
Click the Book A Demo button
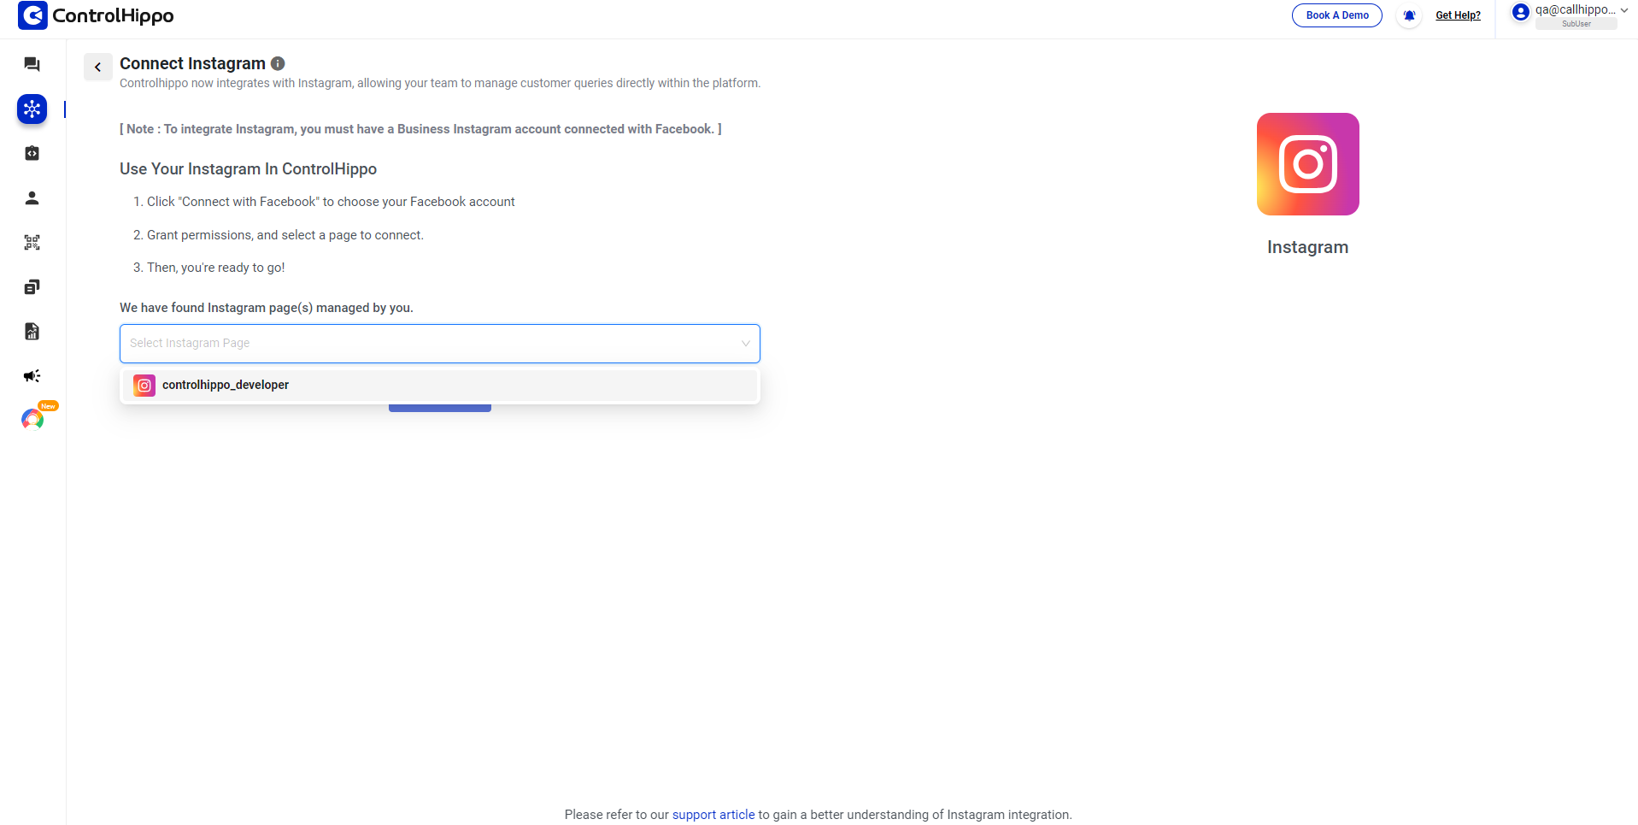coord(1336,15)
